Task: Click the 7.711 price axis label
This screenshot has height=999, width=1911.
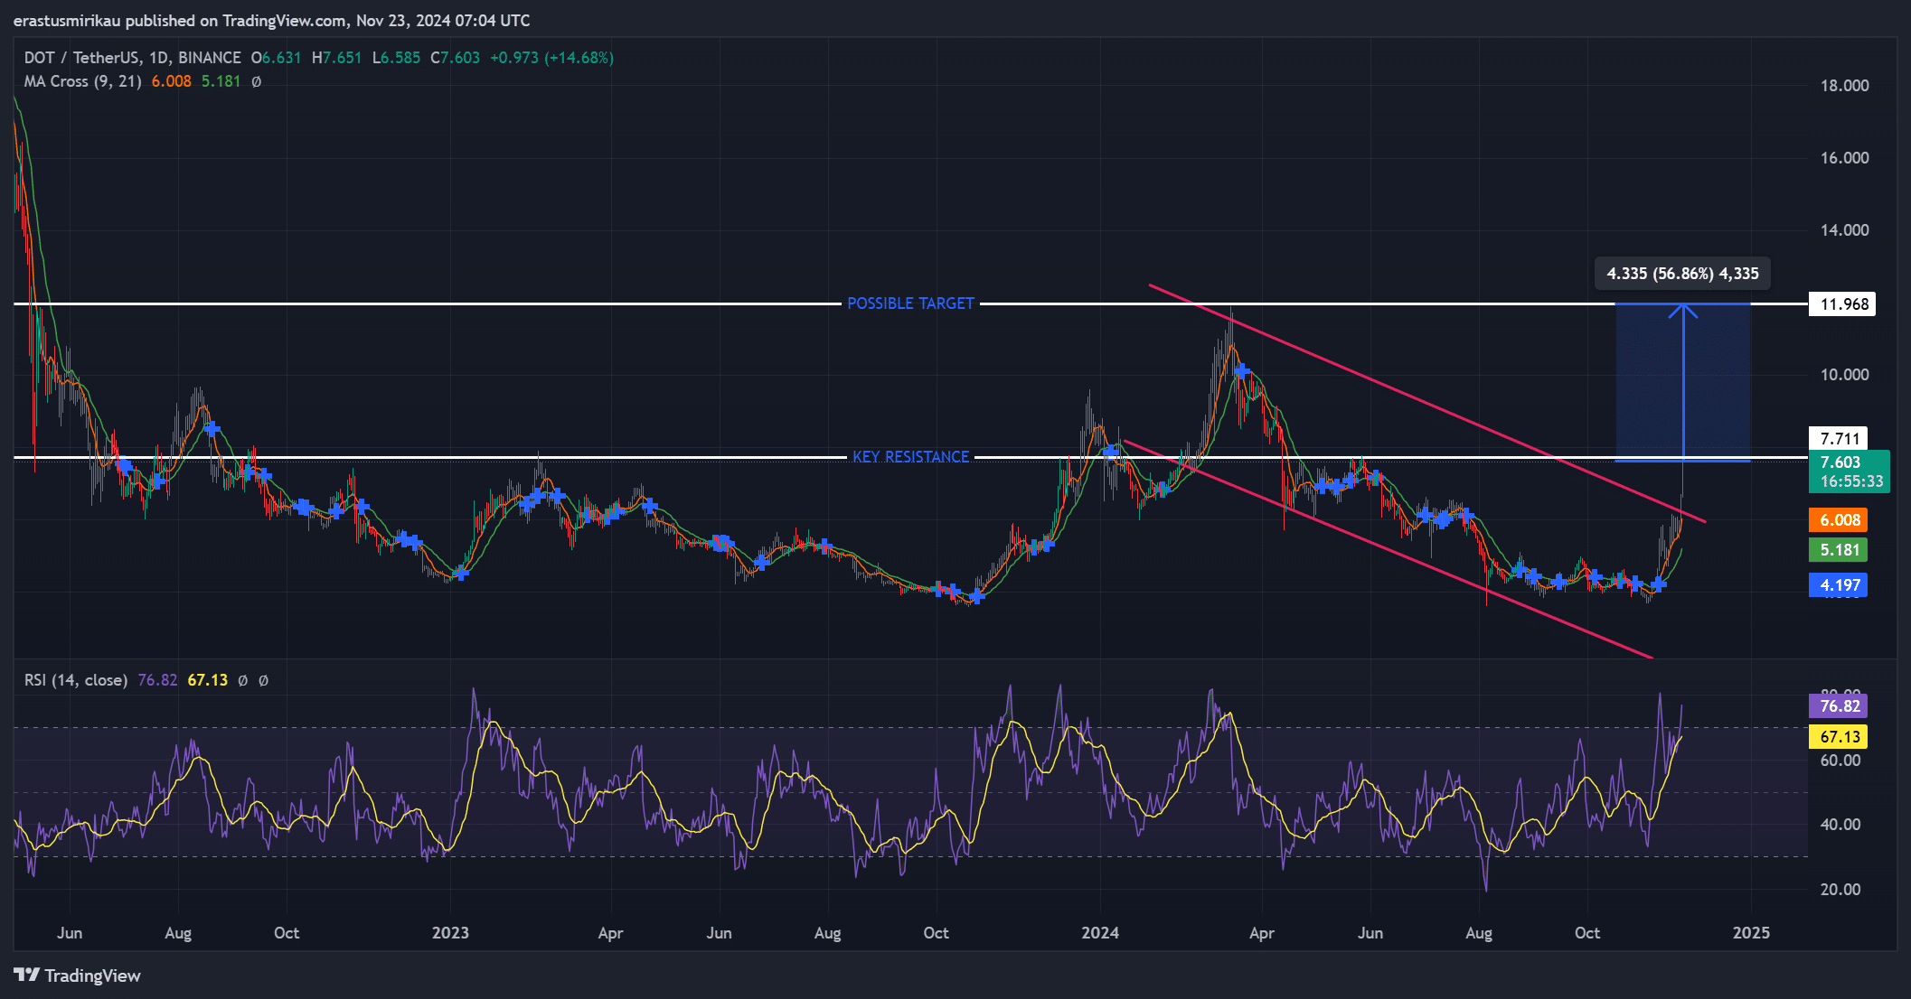Action: coord(1840,438)
